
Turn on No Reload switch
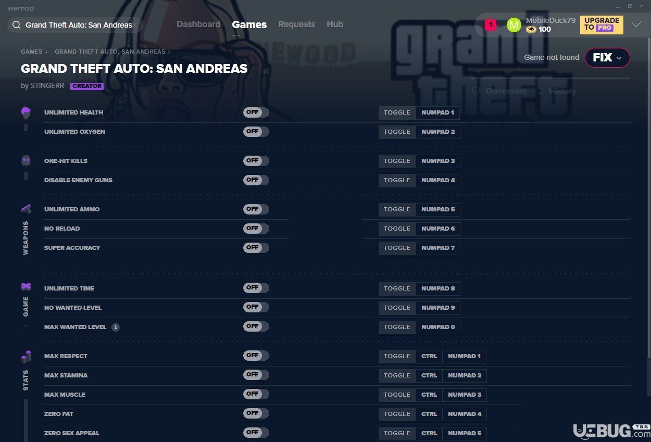coord(256,229)
